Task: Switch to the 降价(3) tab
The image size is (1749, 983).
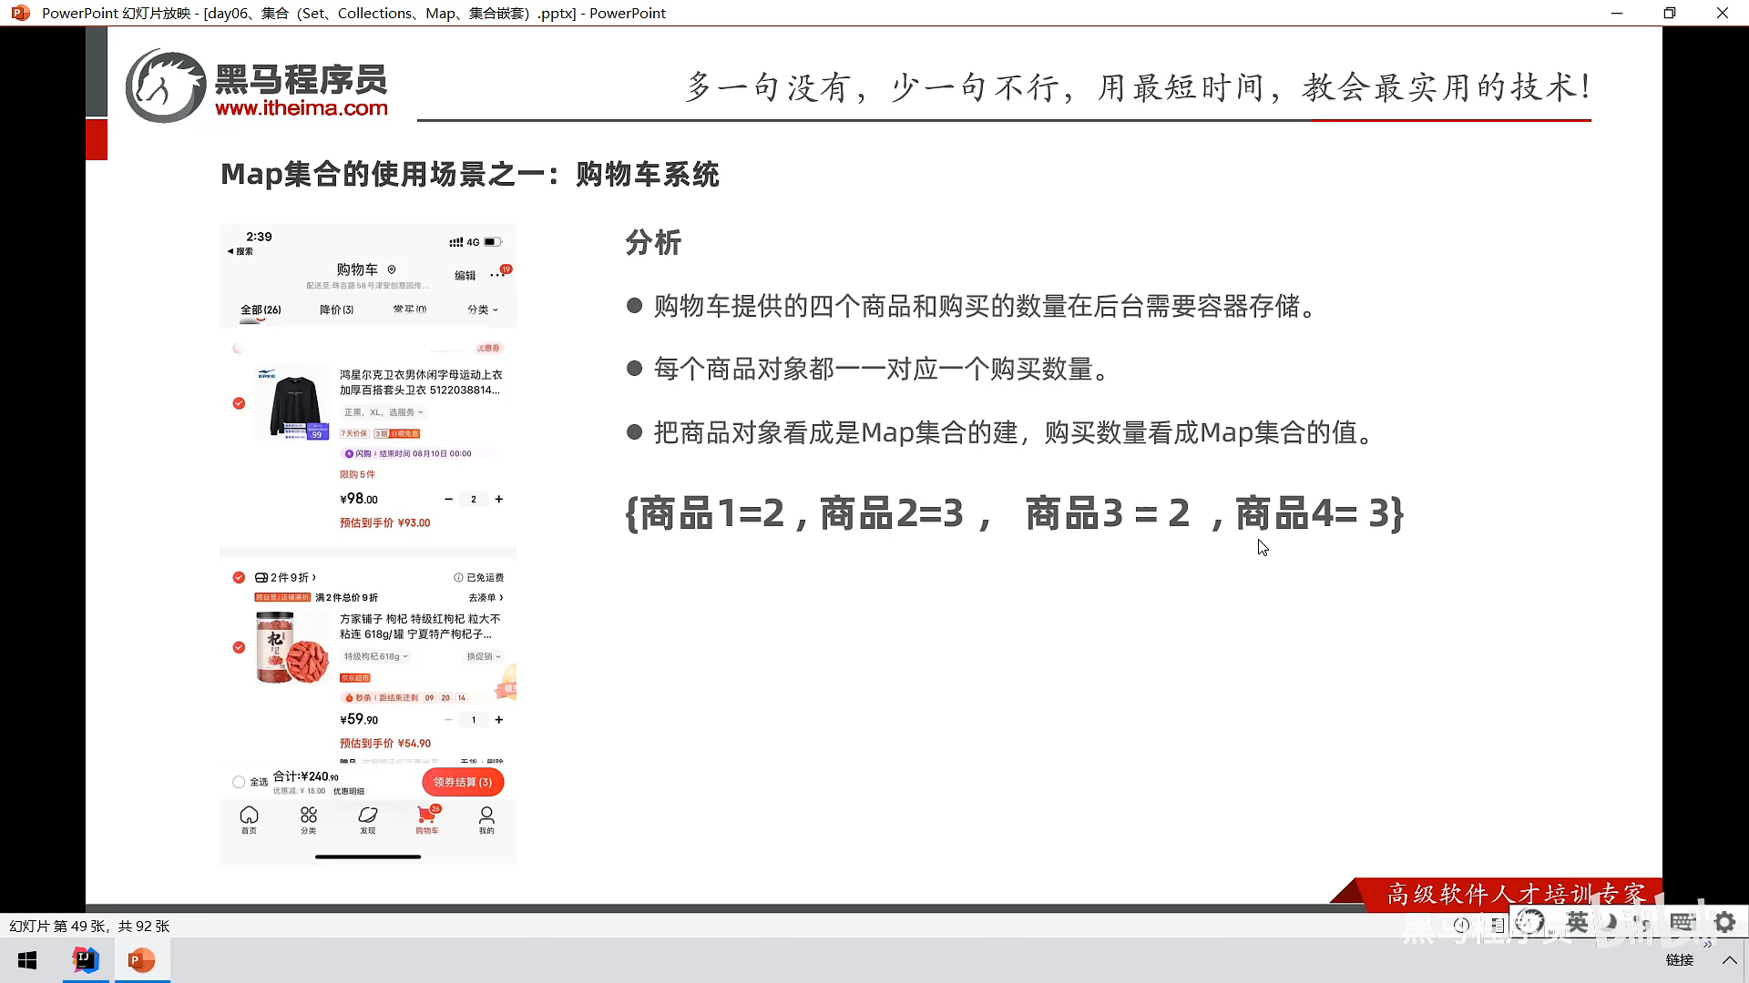Action: click(336, 309)
